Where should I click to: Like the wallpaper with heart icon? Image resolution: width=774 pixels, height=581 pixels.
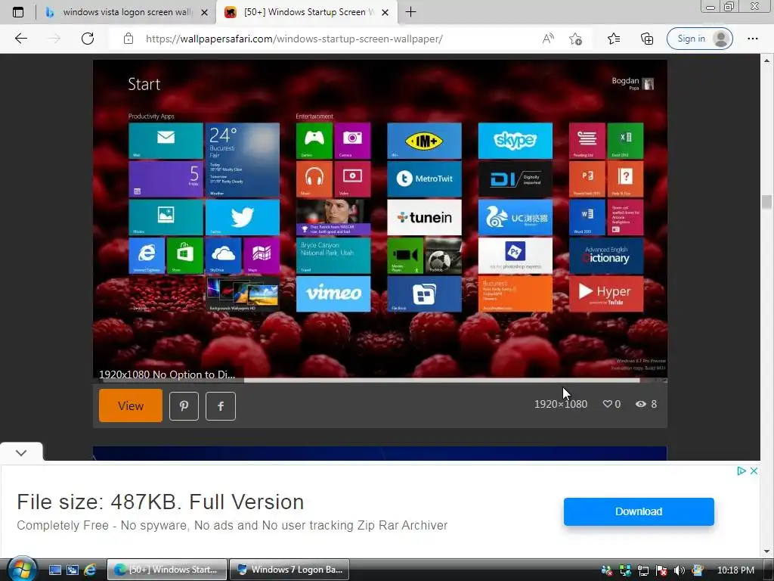608,404
